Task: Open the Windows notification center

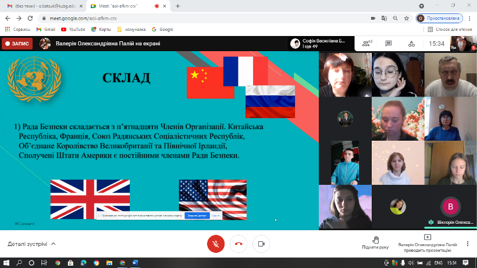Action: 465,263
